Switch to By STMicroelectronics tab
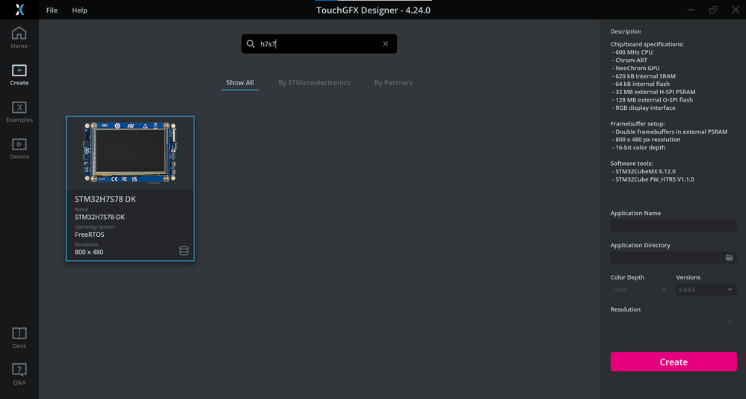The width and height of the screenshot is (746, 399). click(x=314, y=83)
